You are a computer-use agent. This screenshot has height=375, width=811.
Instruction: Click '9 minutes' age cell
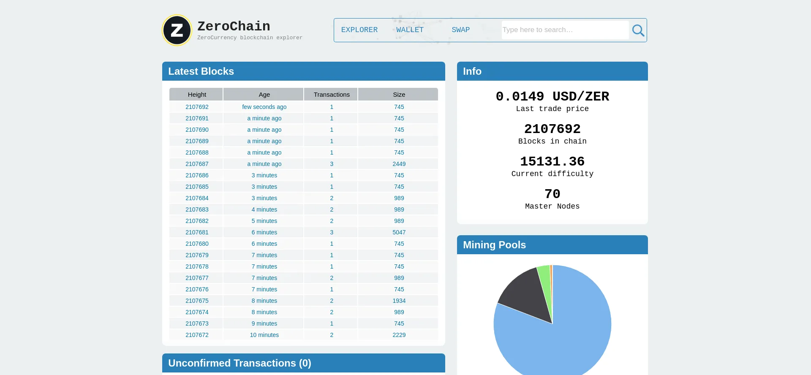coord(264,323)
